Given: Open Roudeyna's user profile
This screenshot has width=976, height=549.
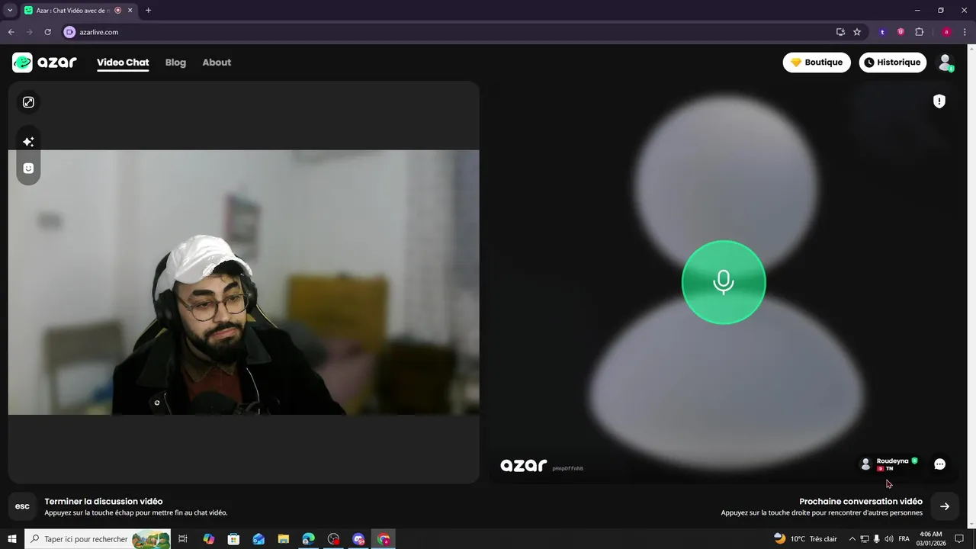Looking at the screenshot, I should tap(889, 464).
